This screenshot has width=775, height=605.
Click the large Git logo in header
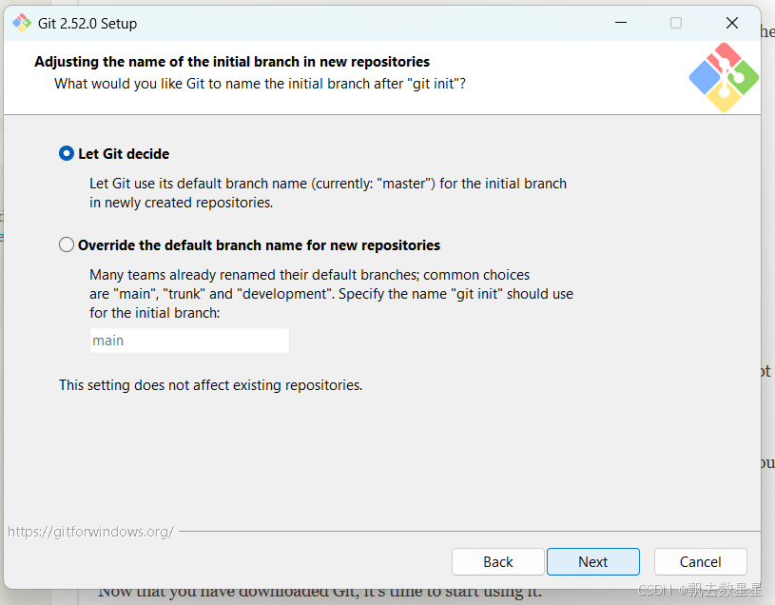click(724, 77)
